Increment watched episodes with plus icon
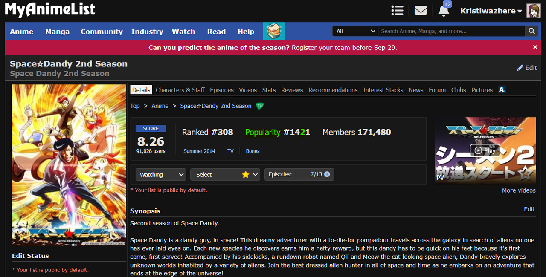This screenshot has height=277, width=546. click(x=327, y=174)
